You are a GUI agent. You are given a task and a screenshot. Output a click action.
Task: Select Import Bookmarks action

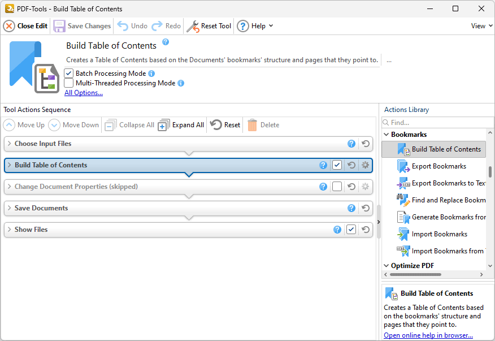[x=434, y=234]
